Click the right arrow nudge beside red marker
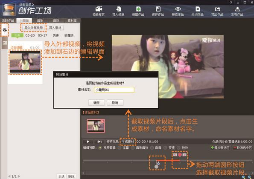This screenshot has width=254, height=179. click(184, 155)
